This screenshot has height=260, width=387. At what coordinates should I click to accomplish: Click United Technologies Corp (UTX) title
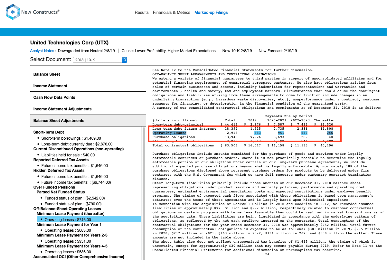[69, 42]
